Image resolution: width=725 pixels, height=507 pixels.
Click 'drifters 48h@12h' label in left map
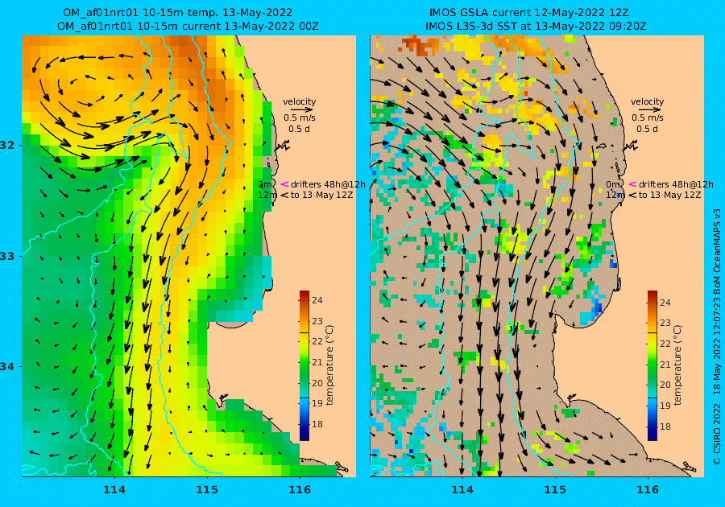(x=328, y=184)
